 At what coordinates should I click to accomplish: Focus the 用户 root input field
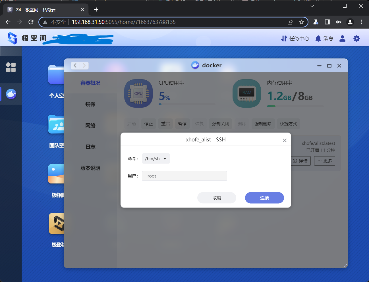coord(184,176)
